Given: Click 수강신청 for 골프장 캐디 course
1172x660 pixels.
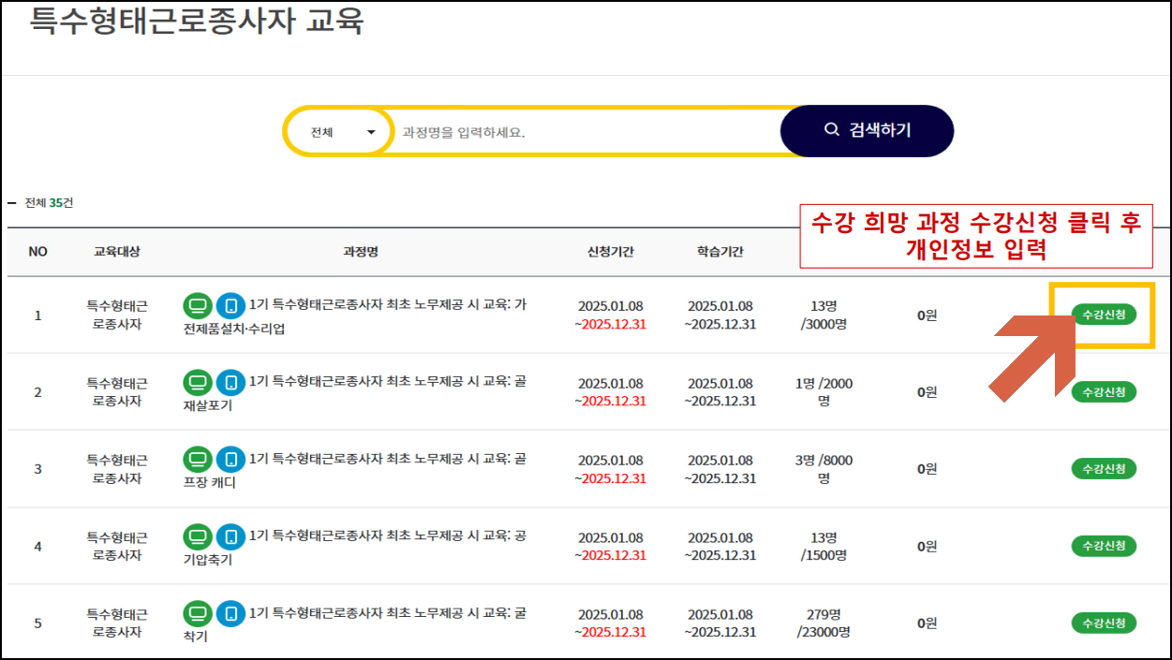Looking at the screenshot, I should pyautogui.click(x=1104, y=468).
